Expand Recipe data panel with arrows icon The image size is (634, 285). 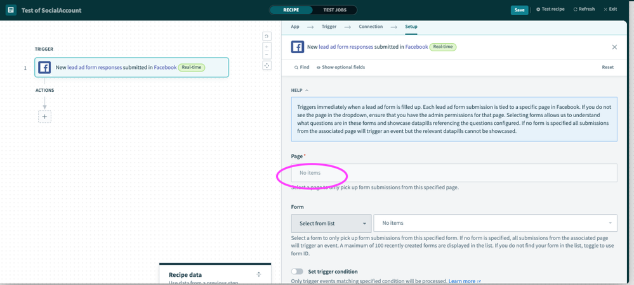259,274
